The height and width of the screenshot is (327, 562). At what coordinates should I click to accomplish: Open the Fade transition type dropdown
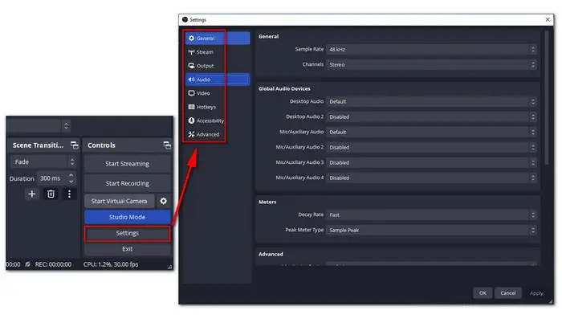click(x=40, y=161)
